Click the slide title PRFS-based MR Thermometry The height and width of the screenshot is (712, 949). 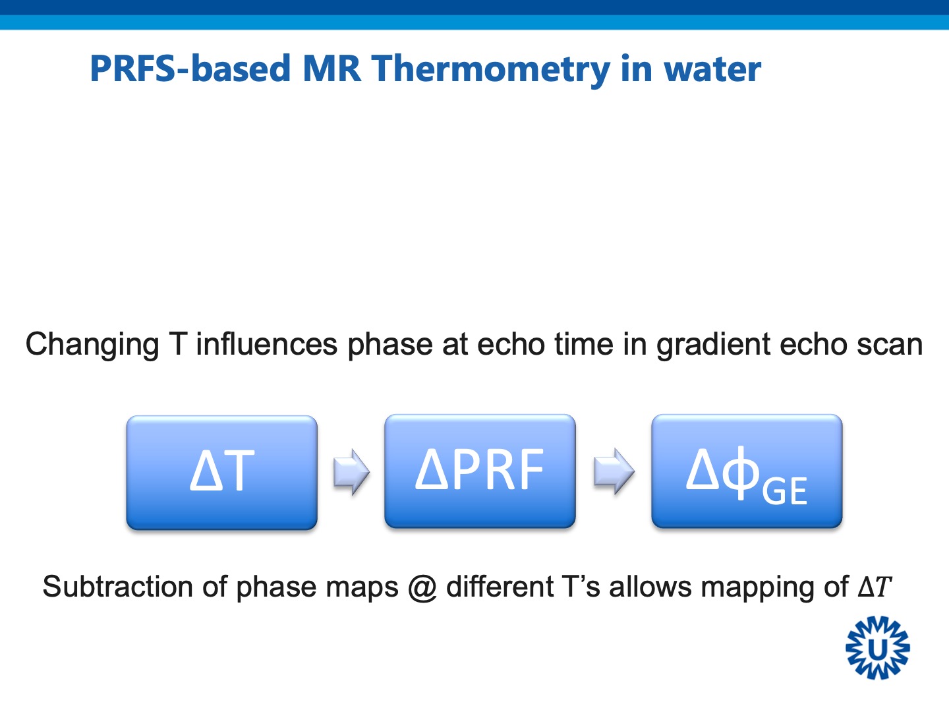[425, 69]
